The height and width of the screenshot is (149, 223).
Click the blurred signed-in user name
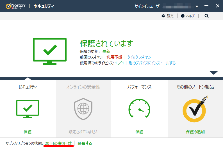click(178, 6)
